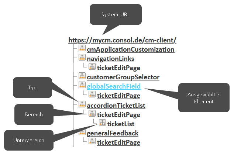
Task: Open the navigationLinks node label
Action: (x=110, y=58)
